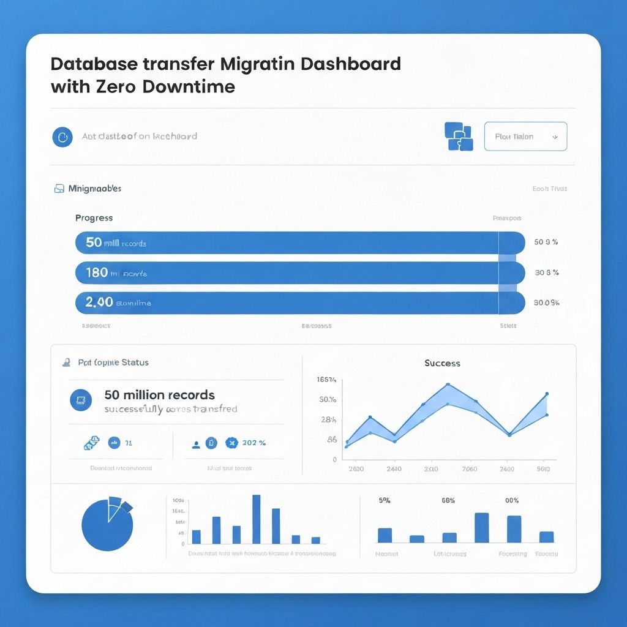Click the person icon in the stats row
The width and height of the screenshot is (627, 627).
click(196, 443)
